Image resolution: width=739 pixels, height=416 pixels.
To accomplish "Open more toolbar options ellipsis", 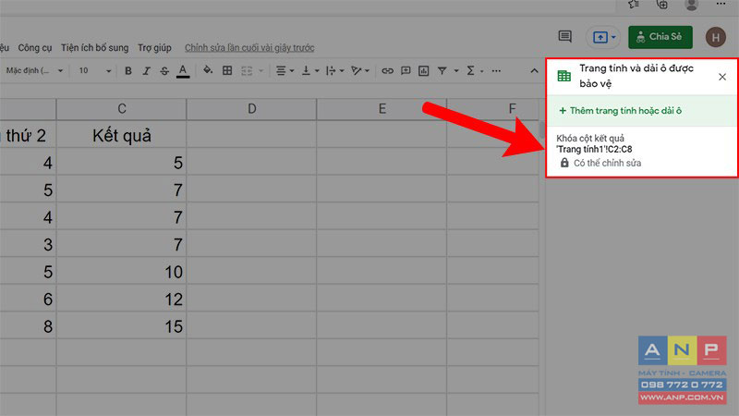I will [496, 71].
